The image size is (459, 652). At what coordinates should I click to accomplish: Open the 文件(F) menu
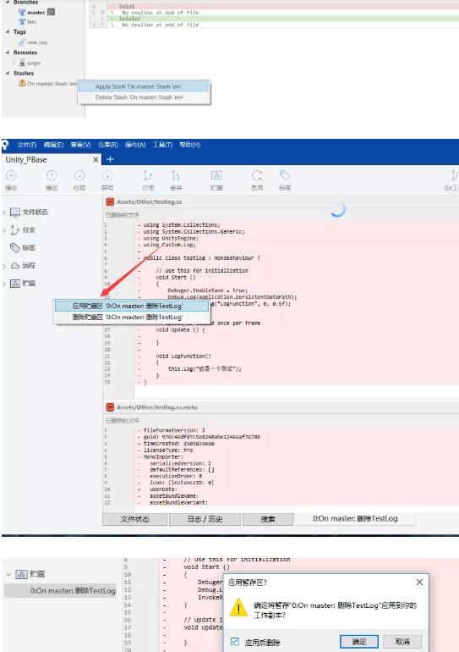(x=27, y=145)
